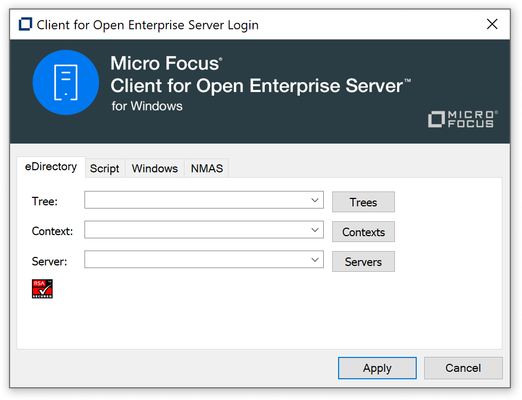Click the "Client for Open Enterprise Server Login" title
Image resolution: width=522 pixels, height=400 pixels.
[x=147, y=26]
